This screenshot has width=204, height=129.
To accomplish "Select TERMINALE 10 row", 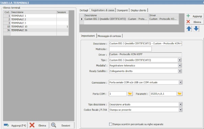I will pyautogui.click(x=36, y=27).
